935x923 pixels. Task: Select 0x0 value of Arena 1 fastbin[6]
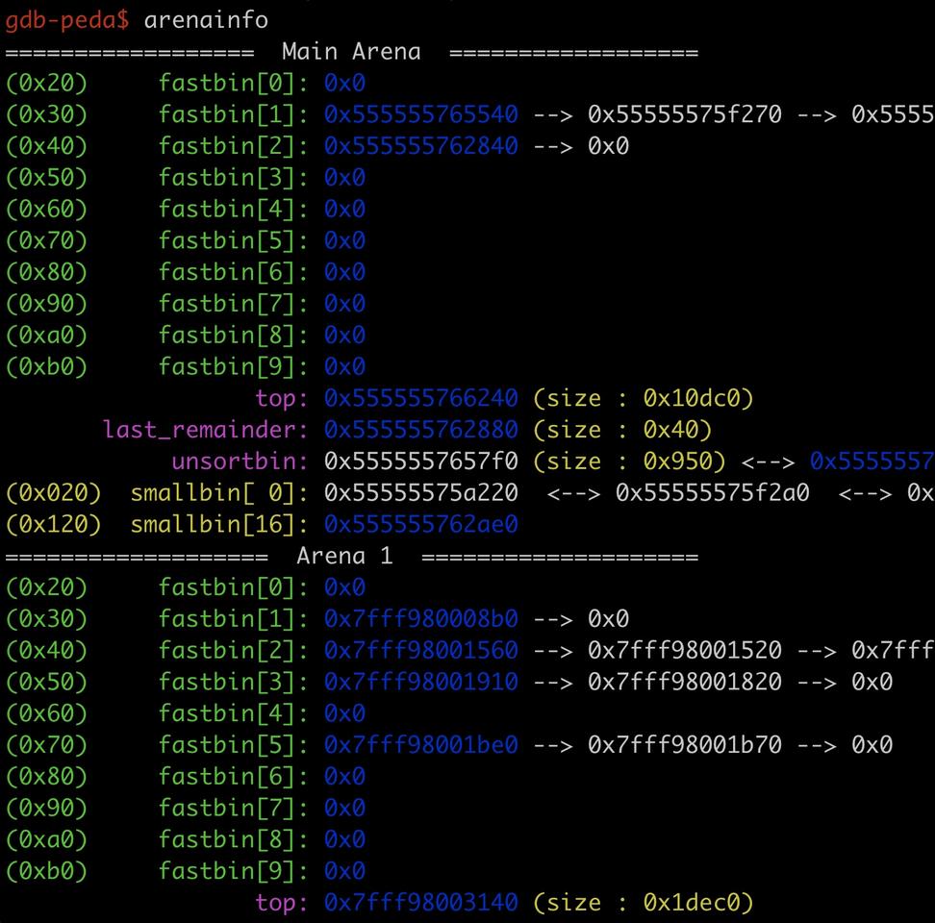[344, 777]
